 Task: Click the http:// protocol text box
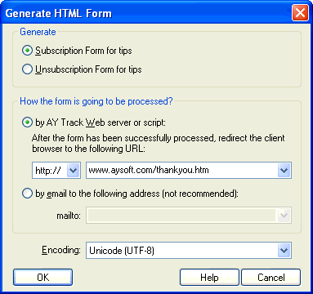pos(50,171)
